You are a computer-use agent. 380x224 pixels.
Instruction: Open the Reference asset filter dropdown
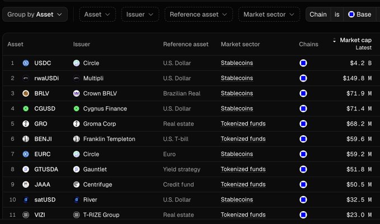coord(198,15)
